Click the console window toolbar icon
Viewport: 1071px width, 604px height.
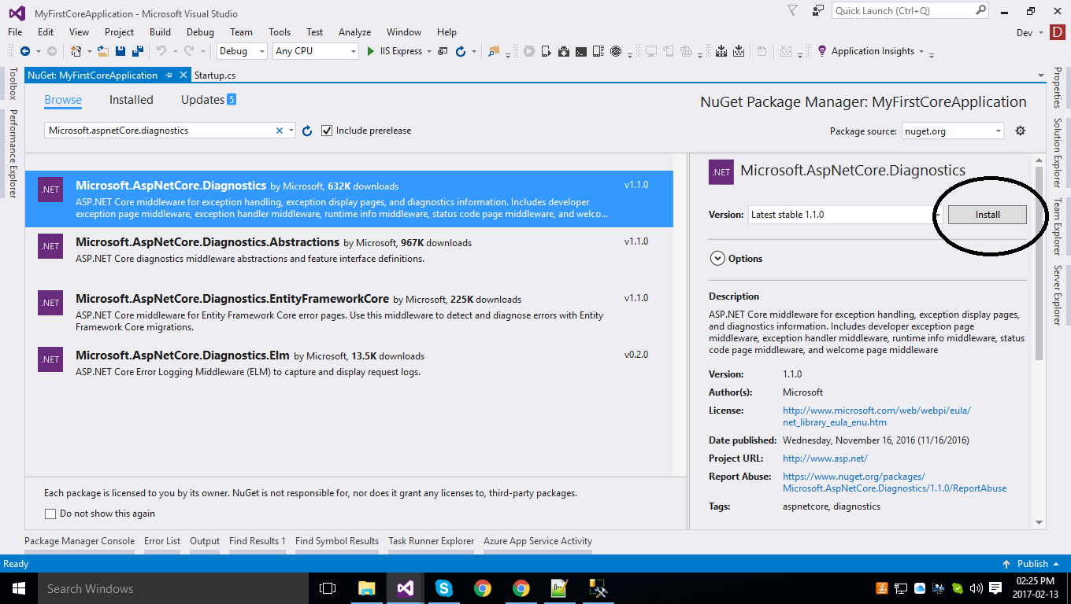[581, 51]
